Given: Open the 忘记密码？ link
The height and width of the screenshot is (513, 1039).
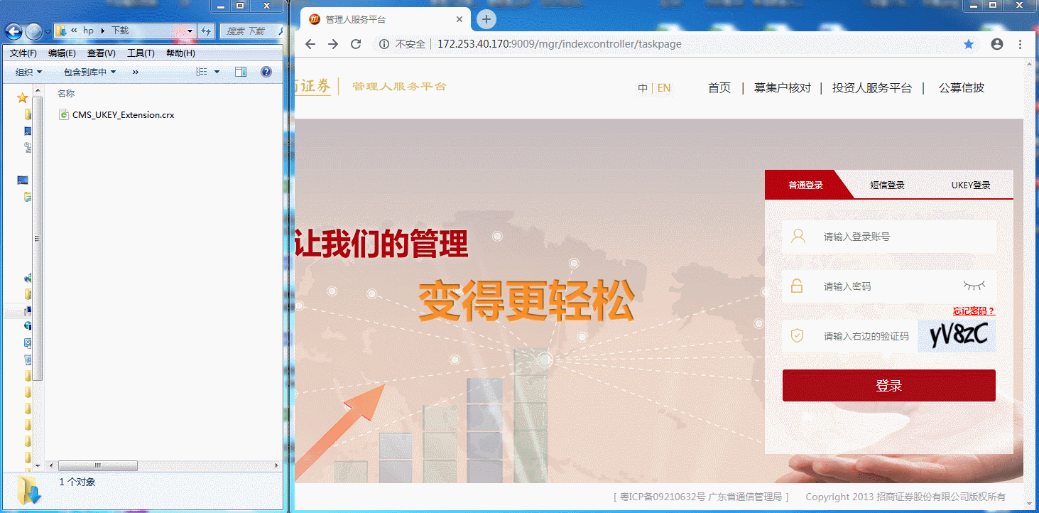Looking at the screenshot, I should tap(974, 311).
